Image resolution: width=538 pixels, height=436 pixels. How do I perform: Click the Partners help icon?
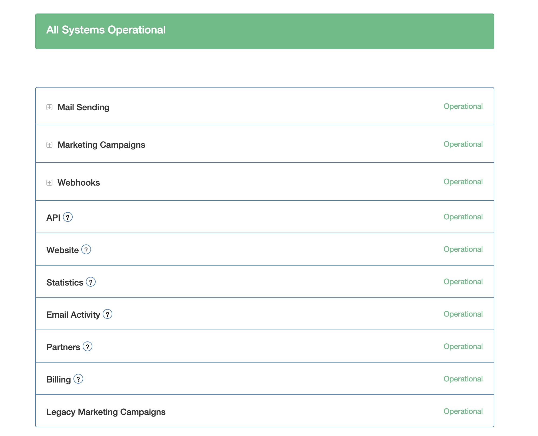pos(88,347)
